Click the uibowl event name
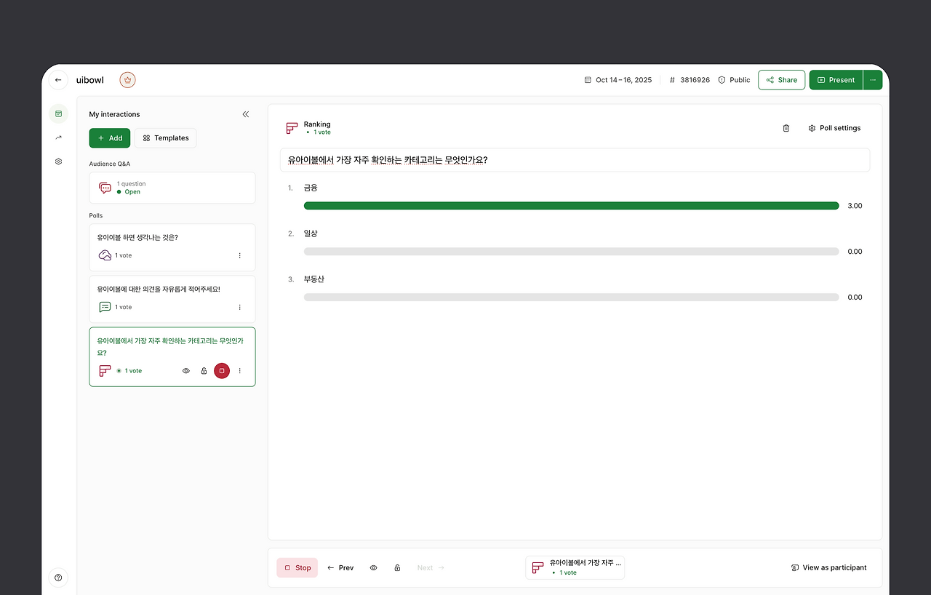931x595 pixels. (x=90, y=80)
